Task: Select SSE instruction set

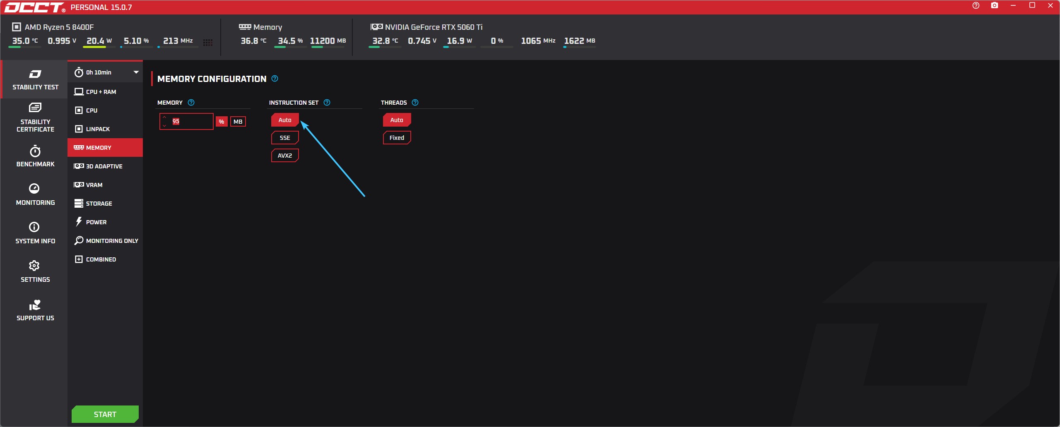Action: pos(285,138)
